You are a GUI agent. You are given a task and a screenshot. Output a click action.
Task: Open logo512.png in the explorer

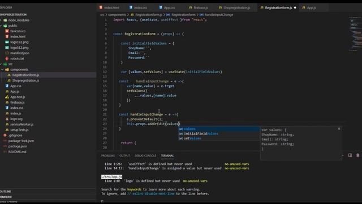point(19,48)
